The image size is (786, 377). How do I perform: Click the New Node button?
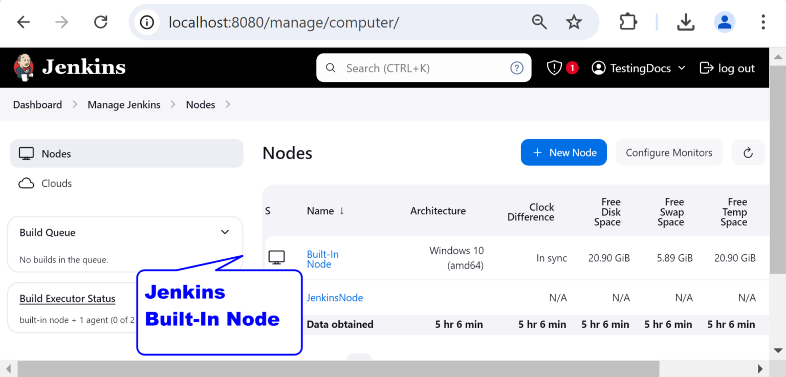pos(564,152)
